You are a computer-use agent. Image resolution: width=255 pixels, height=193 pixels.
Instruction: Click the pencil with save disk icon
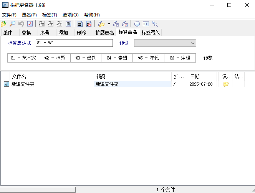[x=116, y=24]
